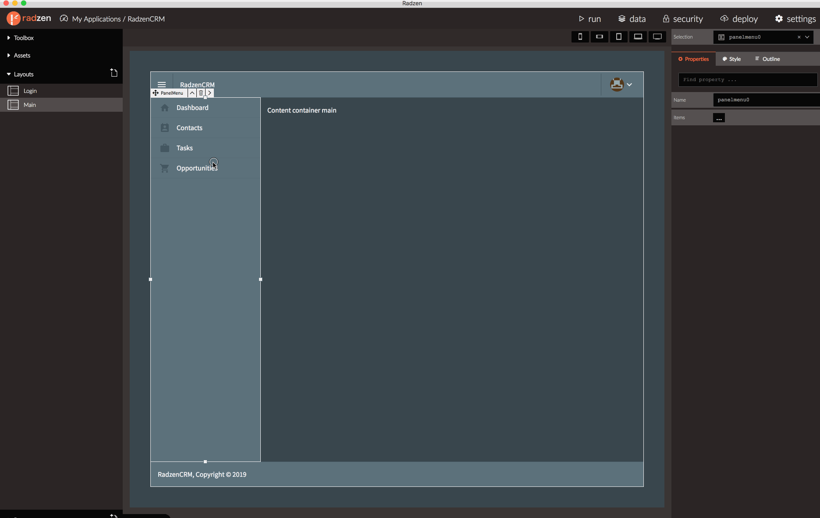Select the Dashboard menu item

206,108
